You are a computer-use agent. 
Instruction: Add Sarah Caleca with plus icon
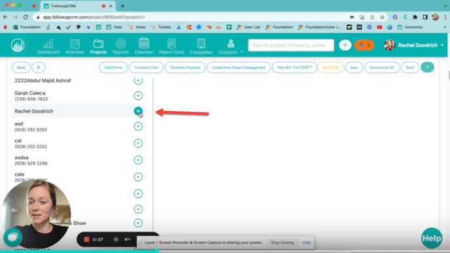click(x=138, y=95)
